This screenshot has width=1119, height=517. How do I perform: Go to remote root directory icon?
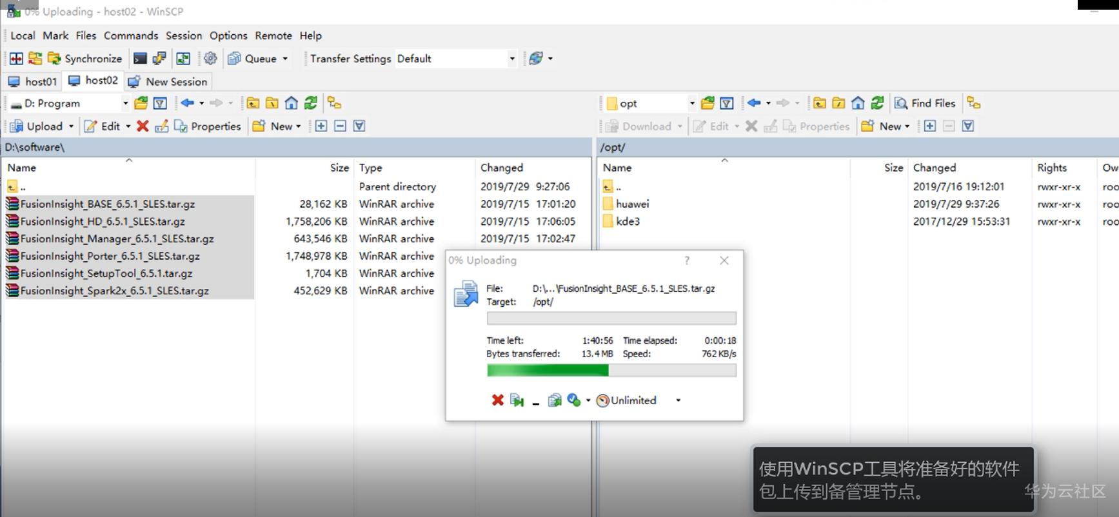click(838, 103)
